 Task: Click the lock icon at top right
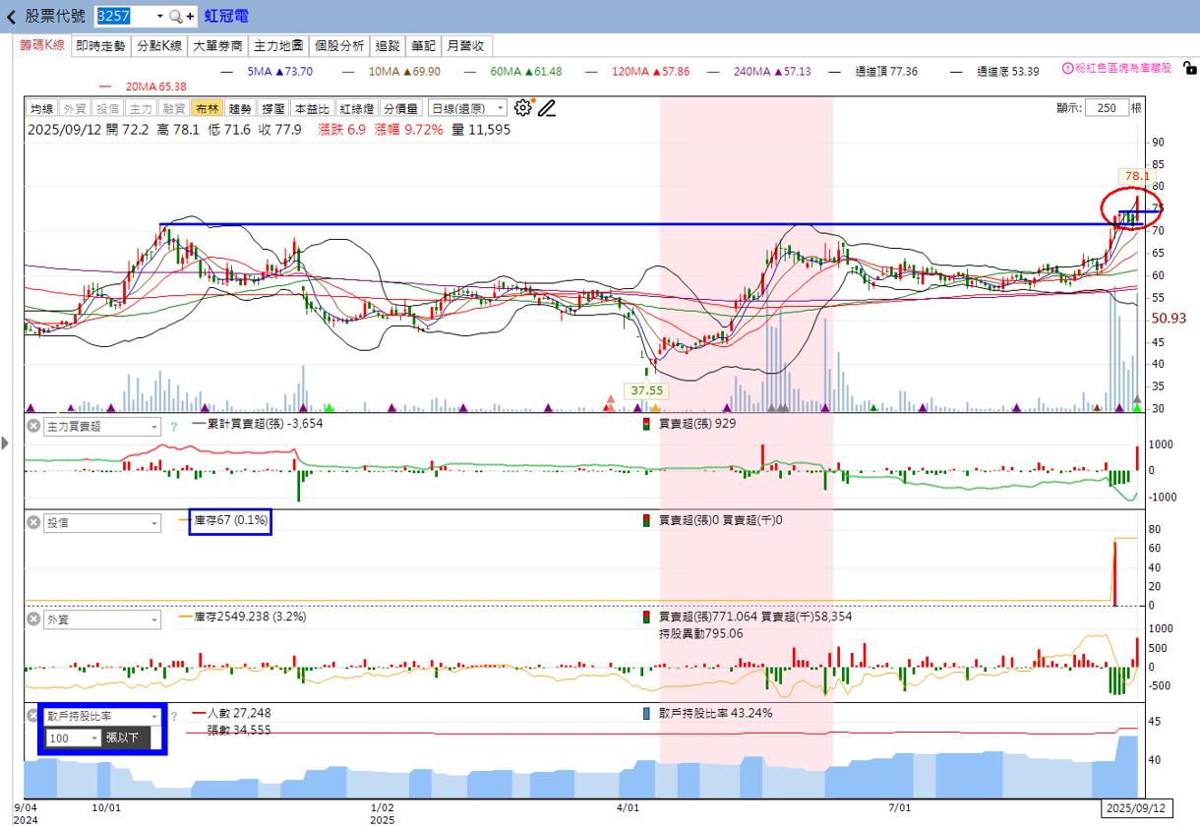[1189, 69]
